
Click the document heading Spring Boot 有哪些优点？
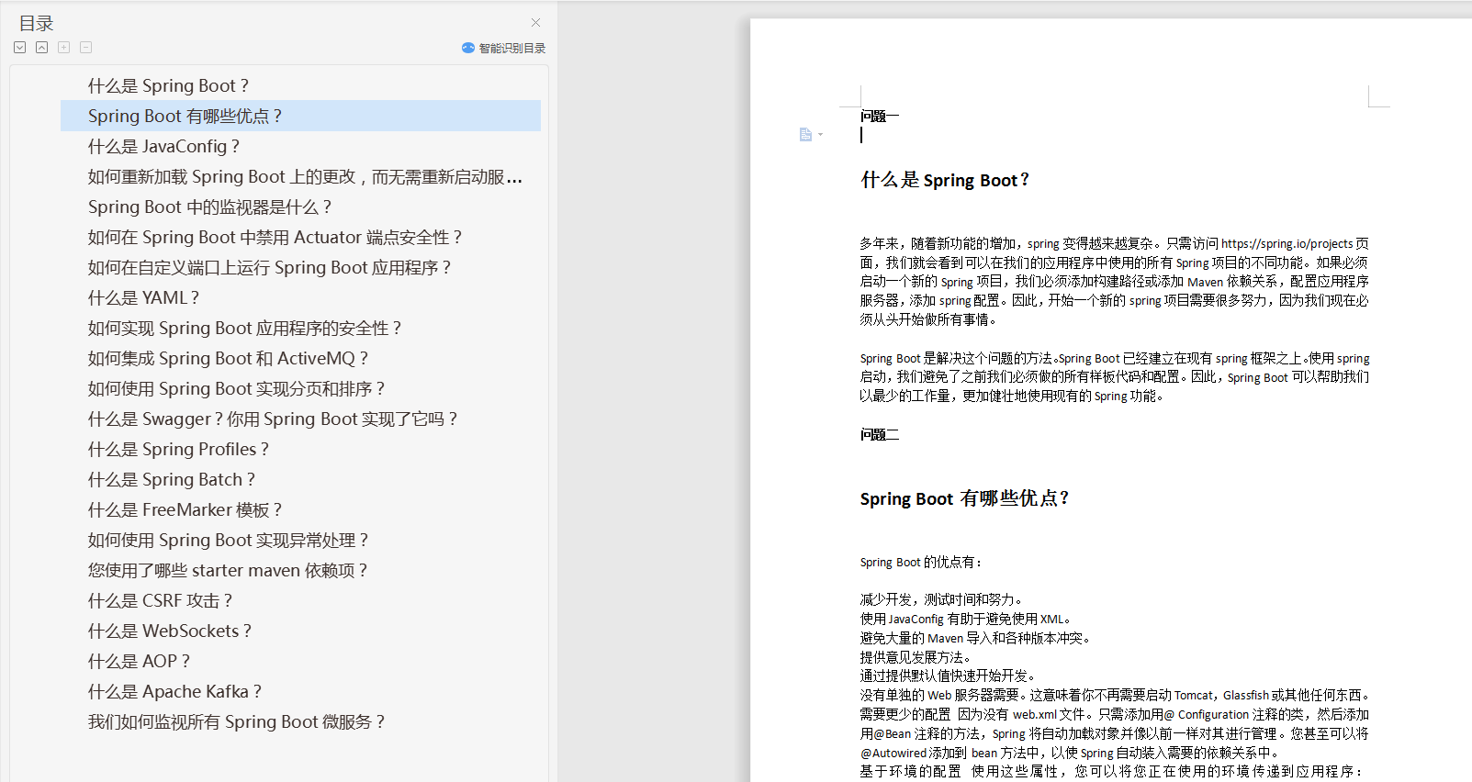click(965, 499)
